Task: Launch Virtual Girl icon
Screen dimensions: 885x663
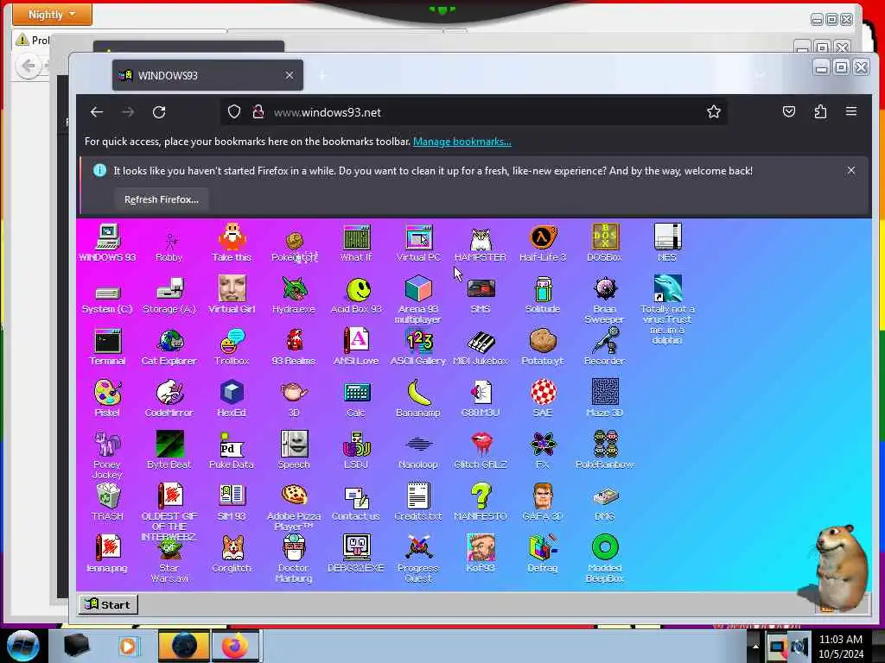Action: point(232,294)
